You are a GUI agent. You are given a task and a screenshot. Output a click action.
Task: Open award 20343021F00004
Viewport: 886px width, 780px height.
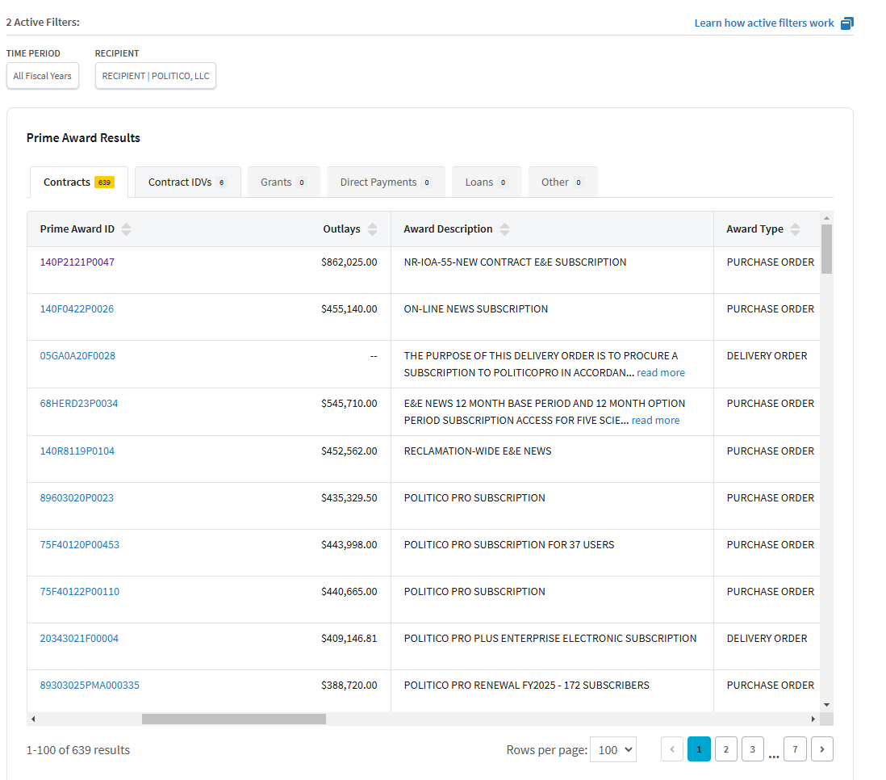pos(79,639)
